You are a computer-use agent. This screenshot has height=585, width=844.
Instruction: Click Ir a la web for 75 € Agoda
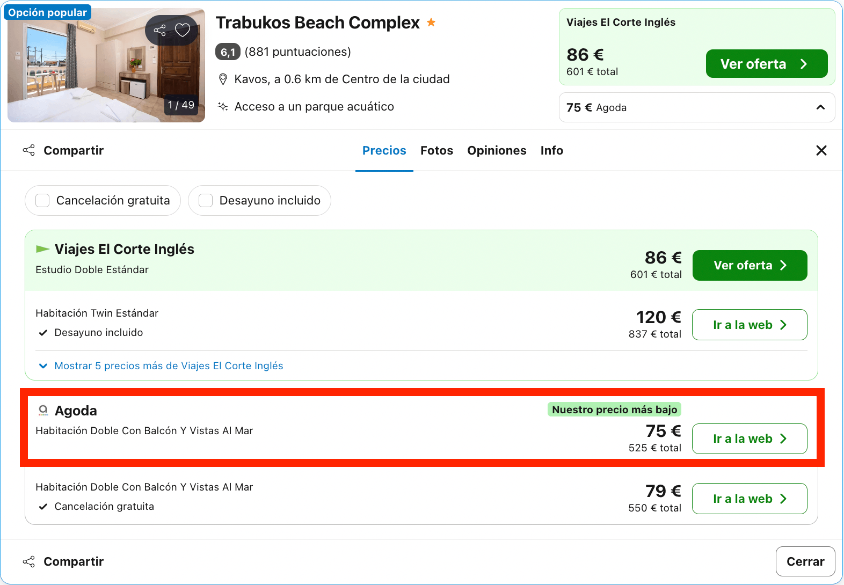coord(750,438)
